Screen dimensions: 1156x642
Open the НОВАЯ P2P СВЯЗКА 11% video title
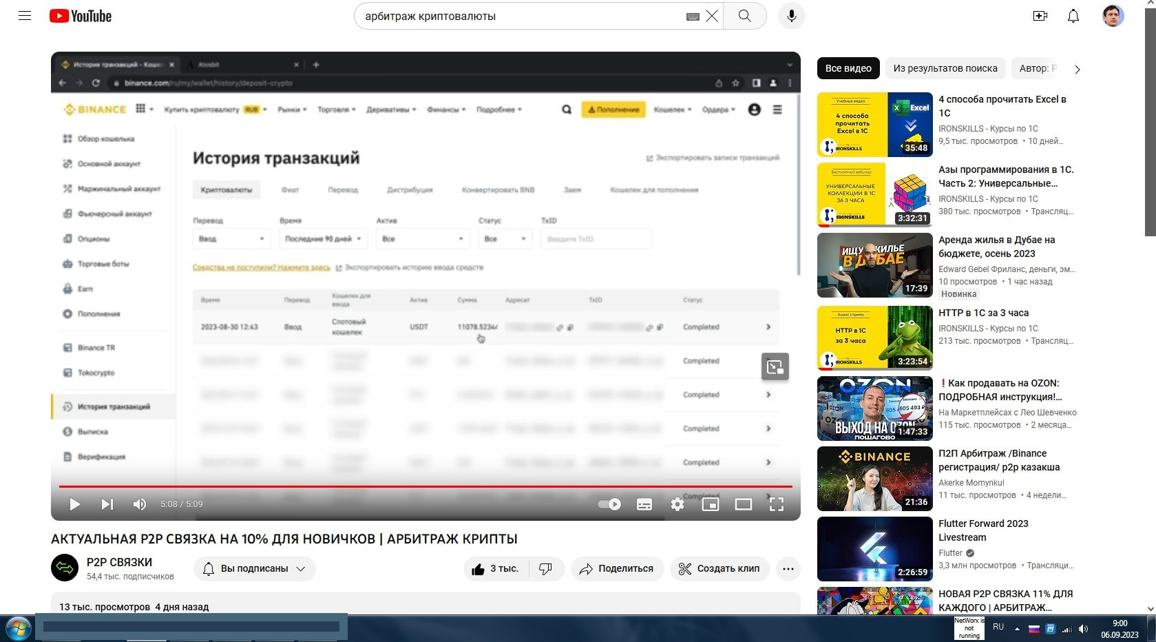pos(1006,601)
